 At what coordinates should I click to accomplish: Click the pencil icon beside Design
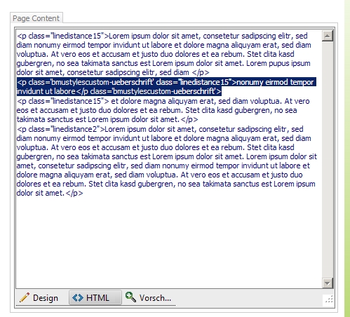[25, 297]
